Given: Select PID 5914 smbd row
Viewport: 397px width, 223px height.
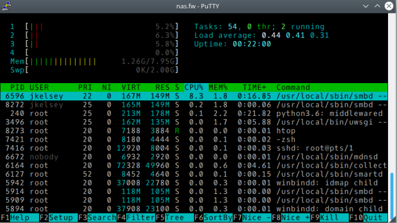Looking at the screenshot, I should [x=194, y=191].
